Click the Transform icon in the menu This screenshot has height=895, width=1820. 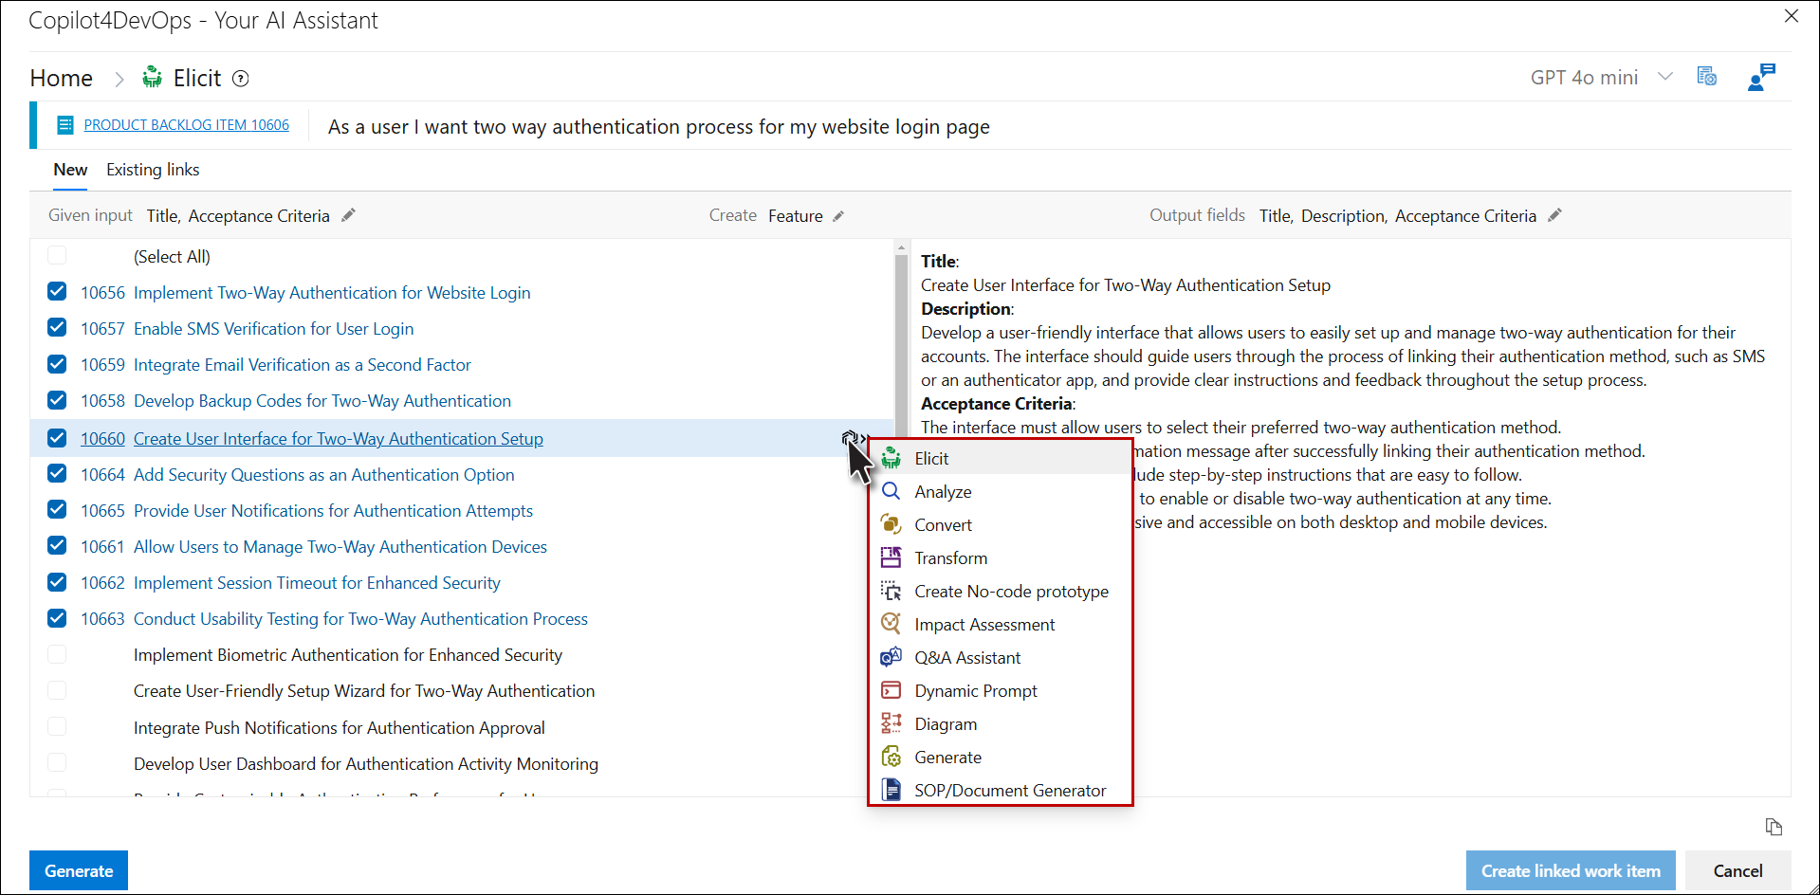891,557
